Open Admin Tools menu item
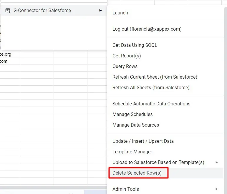 tap(165, 189)
